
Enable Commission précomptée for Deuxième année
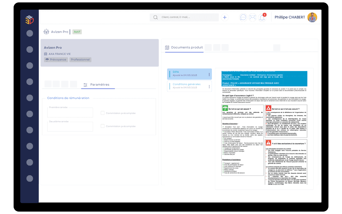(x=103, y=126)
